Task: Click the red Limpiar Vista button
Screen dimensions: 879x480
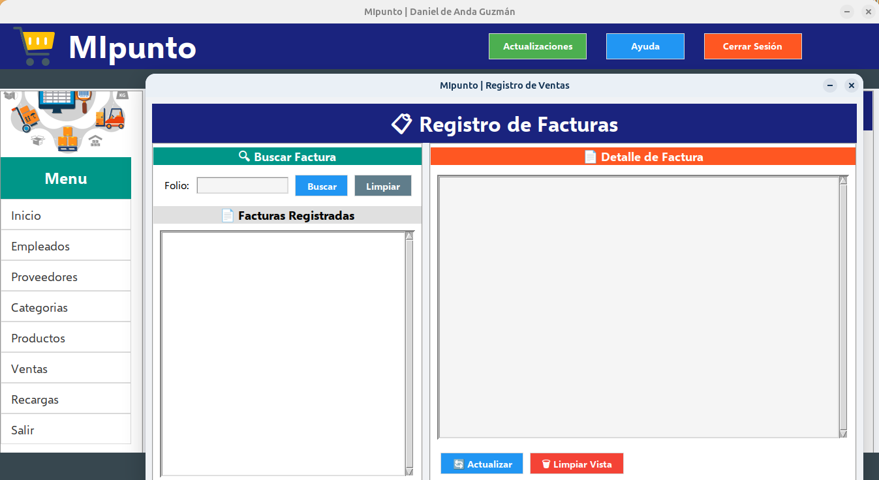Action: pyautogui.click(x=577, y=464)
